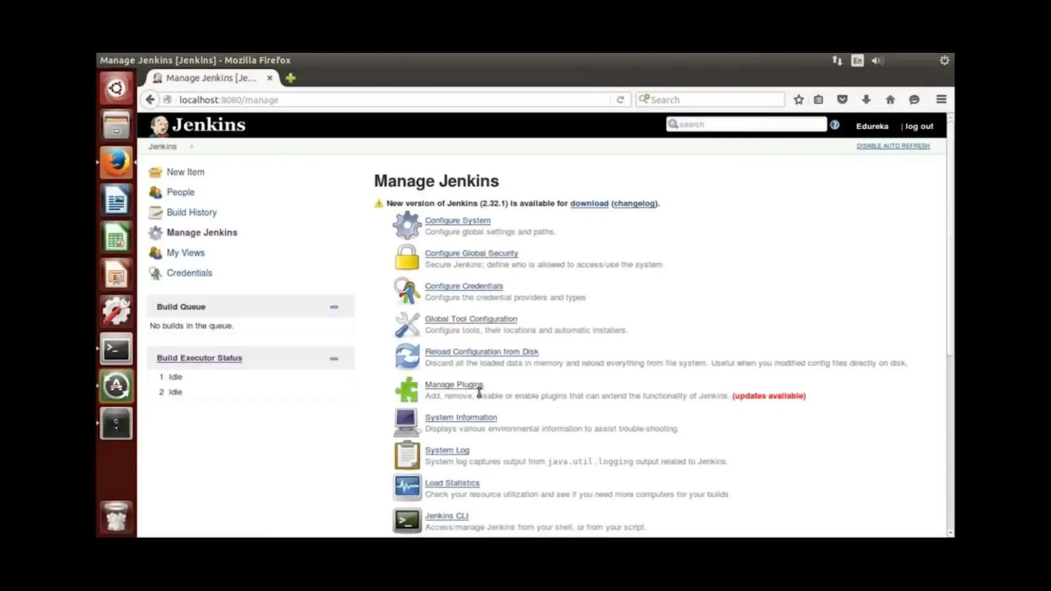Screen dimensions: 1051x591
Task: Click the log out link
Action: (x=919, y=126)
